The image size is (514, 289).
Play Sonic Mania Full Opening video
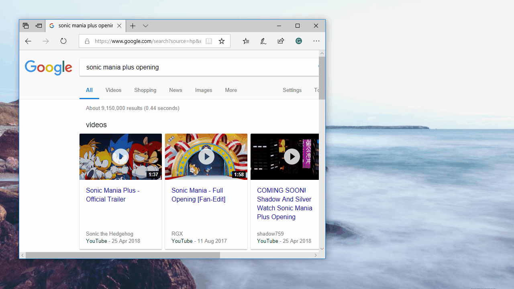206,157
